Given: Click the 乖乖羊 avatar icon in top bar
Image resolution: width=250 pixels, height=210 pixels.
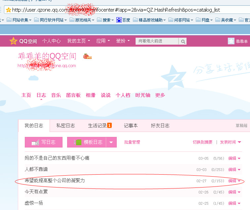Looking at the screenshot, I should pyautogui.click(x=231, y=41).
